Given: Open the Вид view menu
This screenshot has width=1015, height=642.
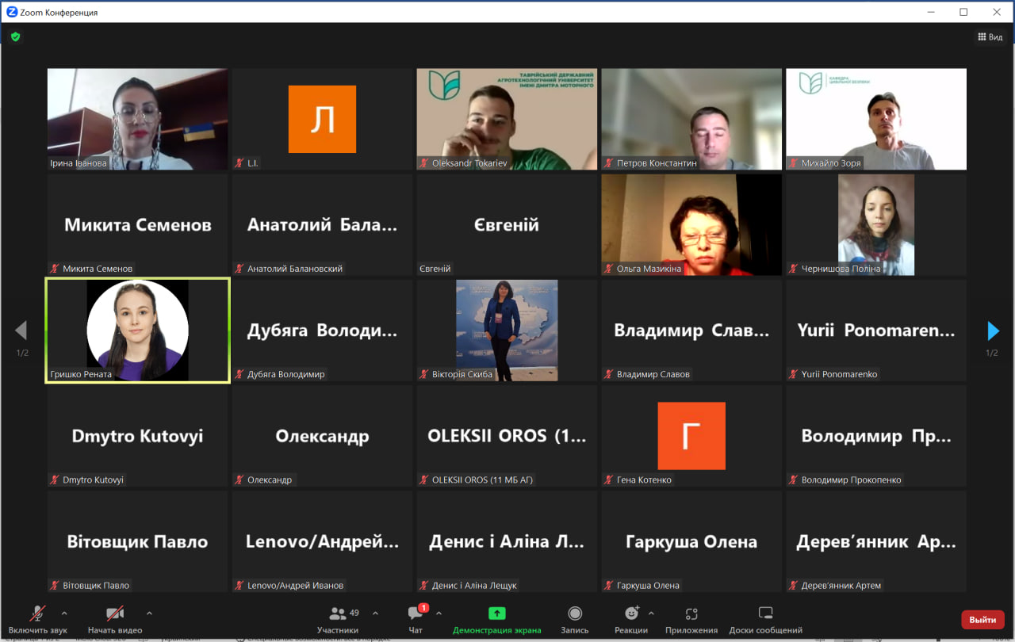Looking at the screenshot, I should (990, 36).
